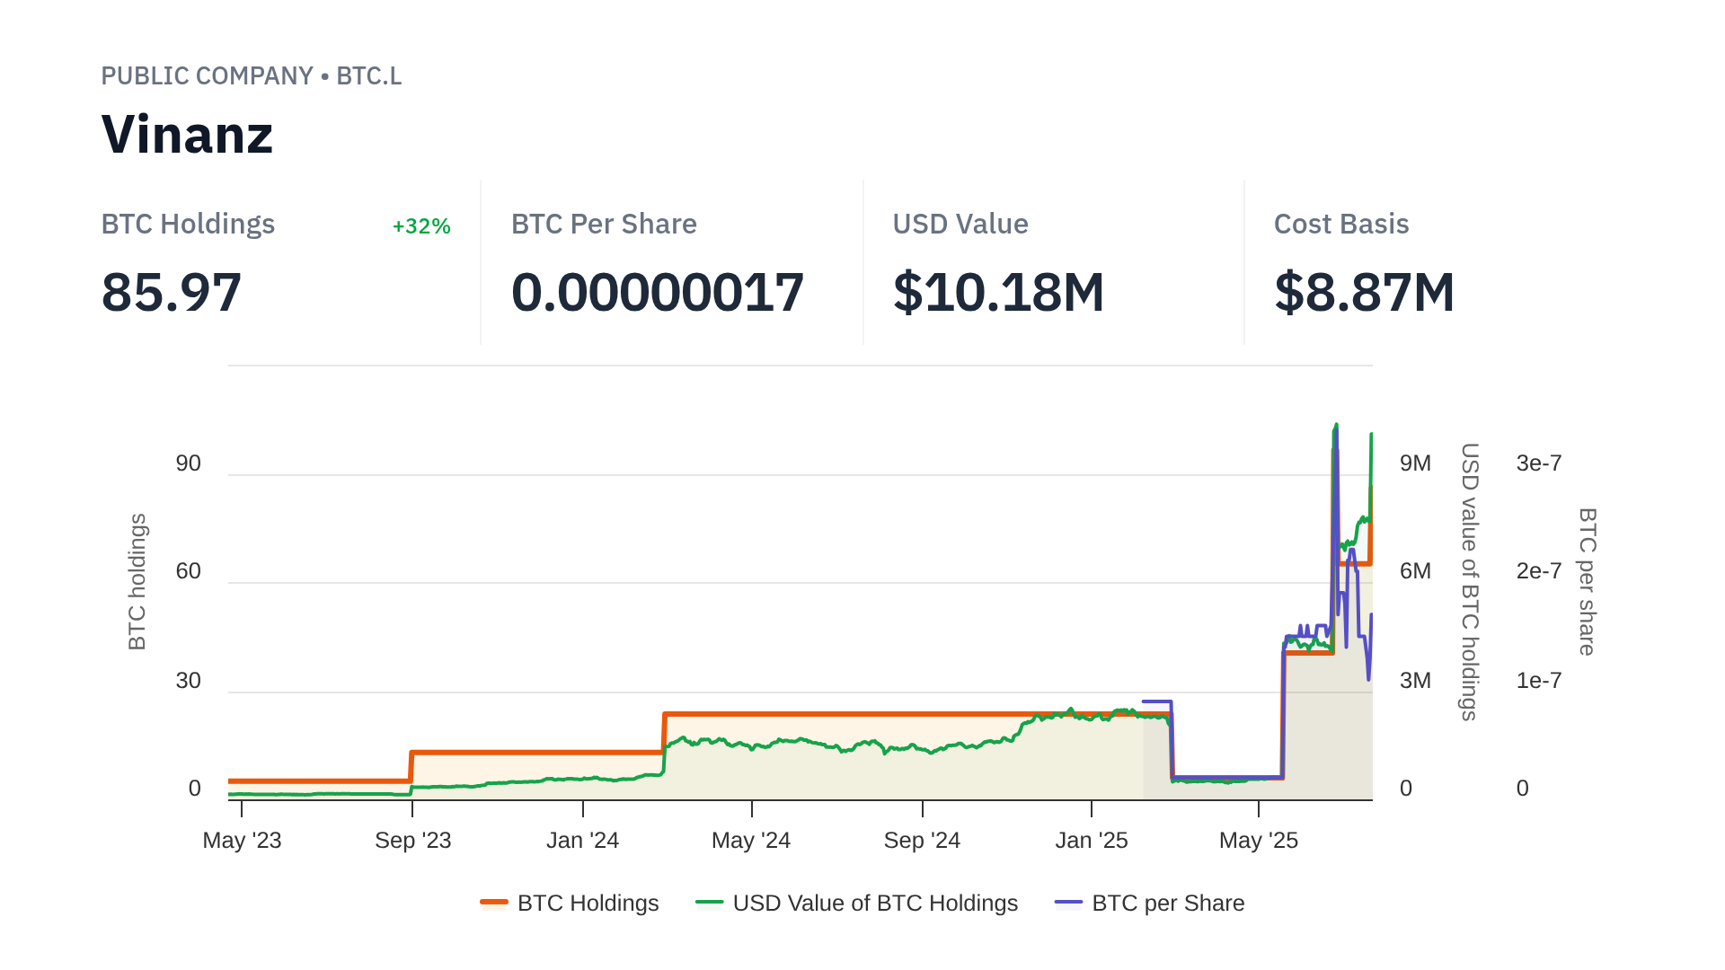The image size is (1725, 970).
Task: Click the orange BTC Holdings legend swatch
Action: point(494,903)
